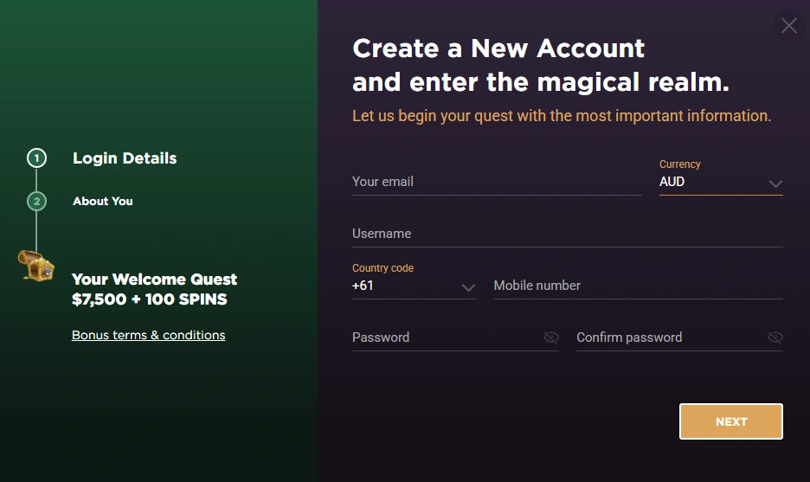Image resolution: width=810 pixels, height=482 pixels.
Task: Toggle password visibility eye icon
Action: click(x=551, y=337)
